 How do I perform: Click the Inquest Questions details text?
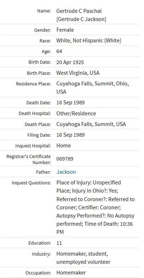click(96, 207)
